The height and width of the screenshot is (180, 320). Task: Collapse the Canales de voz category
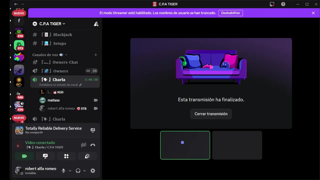[x=50, y=55]
